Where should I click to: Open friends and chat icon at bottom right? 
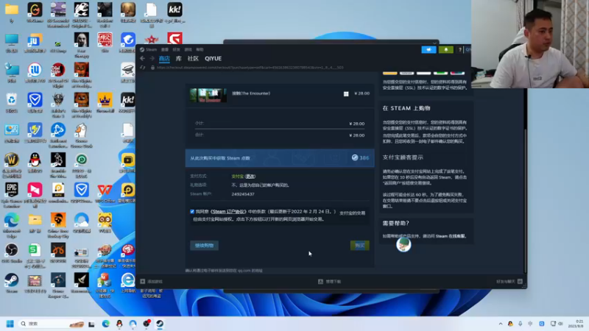(520, 282)
